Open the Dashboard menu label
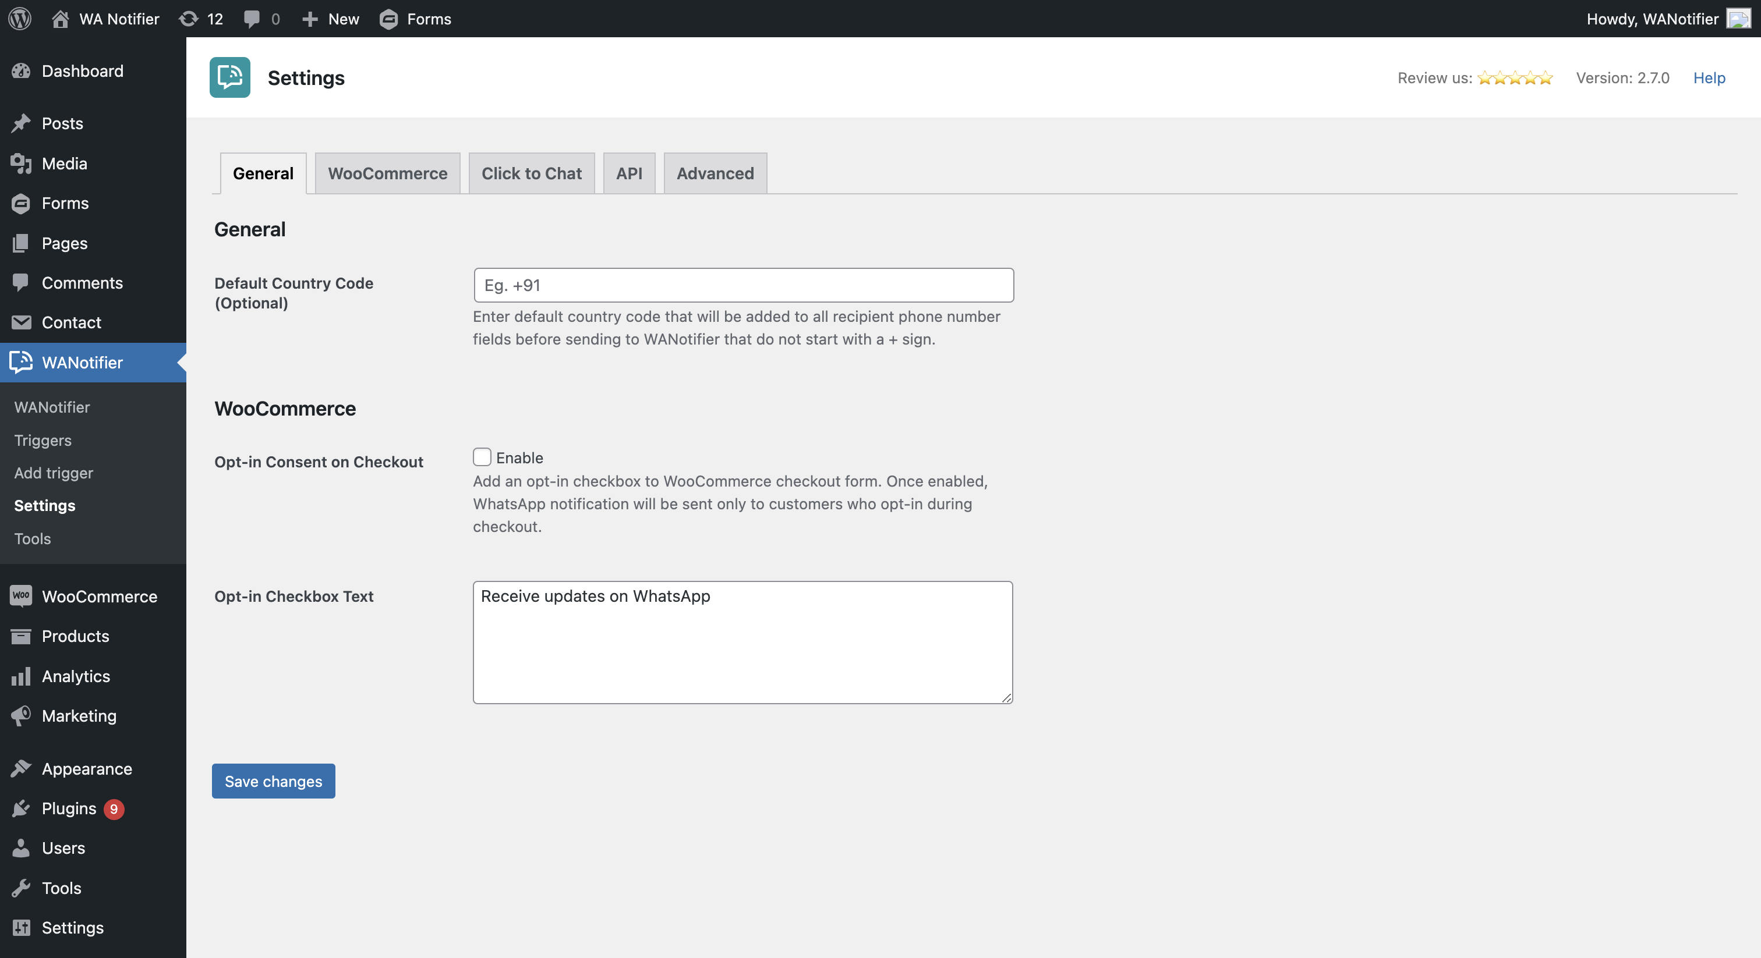The height and width of the screenshot is (958, 1761). click(83, 70)
